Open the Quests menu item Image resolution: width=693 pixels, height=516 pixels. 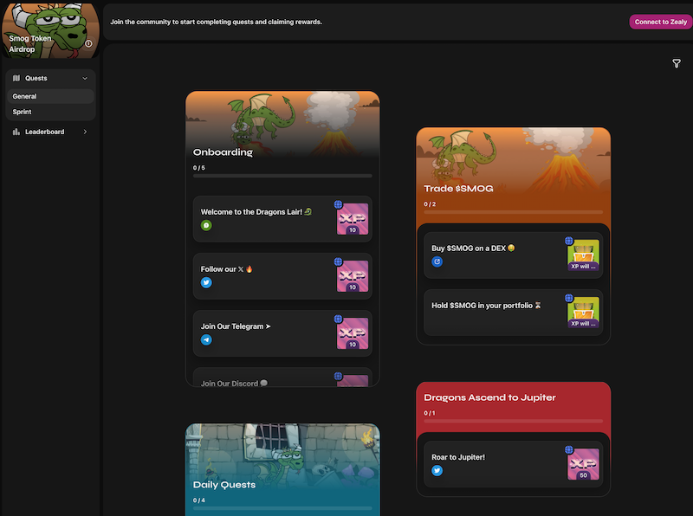pos(50,78)
